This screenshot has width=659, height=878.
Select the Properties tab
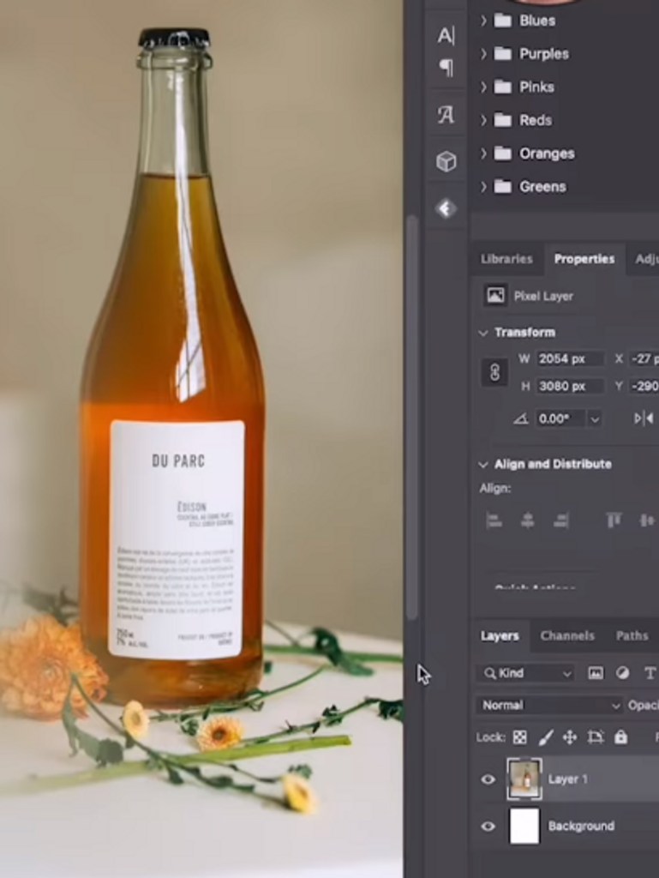coord(584,259)
